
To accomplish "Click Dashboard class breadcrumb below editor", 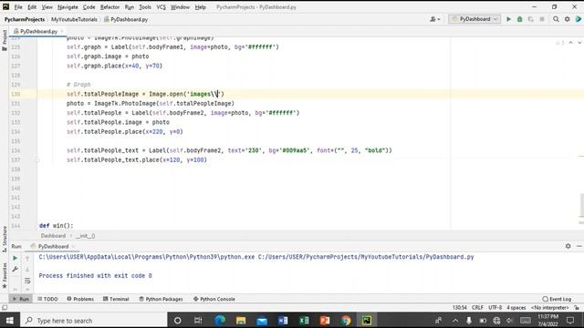I will [x=53, y=236].
